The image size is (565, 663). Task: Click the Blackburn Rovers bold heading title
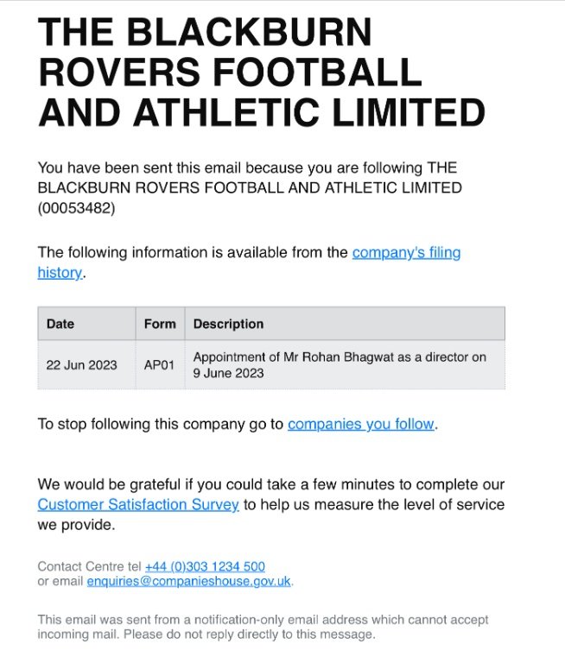[261, 72]
